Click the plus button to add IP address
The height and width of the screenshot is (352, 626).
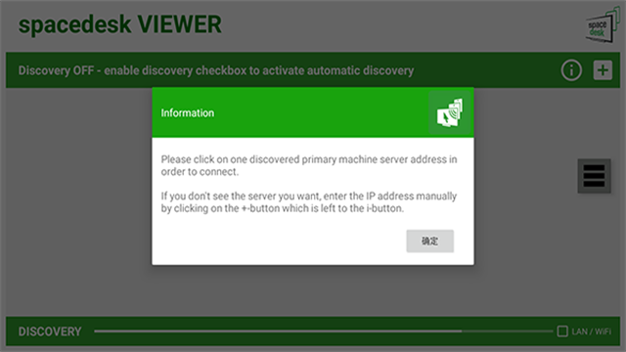point(603,70)
